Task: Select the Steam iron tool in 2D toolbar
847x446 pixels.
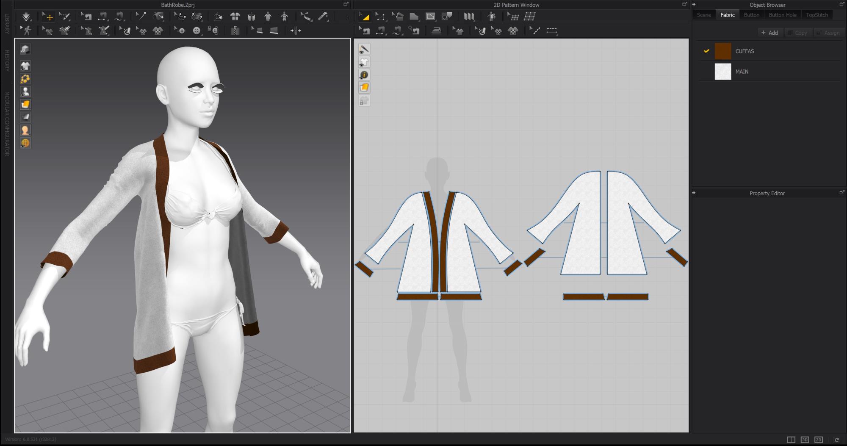Action: click(436, 30)
